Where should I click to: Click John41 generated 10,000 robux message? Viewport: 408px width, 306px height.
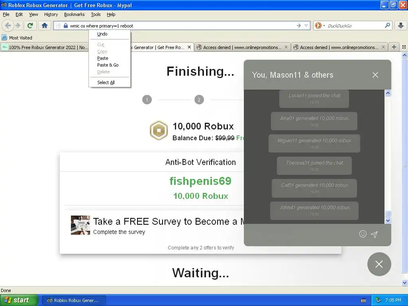pyautogui.click(x=314, y=210)
